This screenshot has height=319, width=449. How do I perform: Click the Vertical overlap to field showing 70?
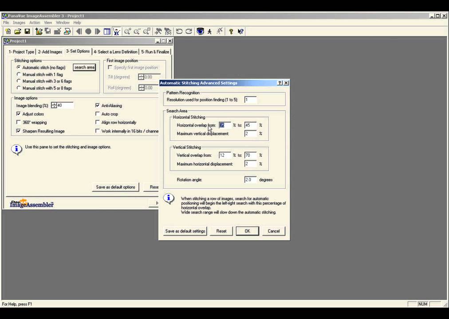251,155
